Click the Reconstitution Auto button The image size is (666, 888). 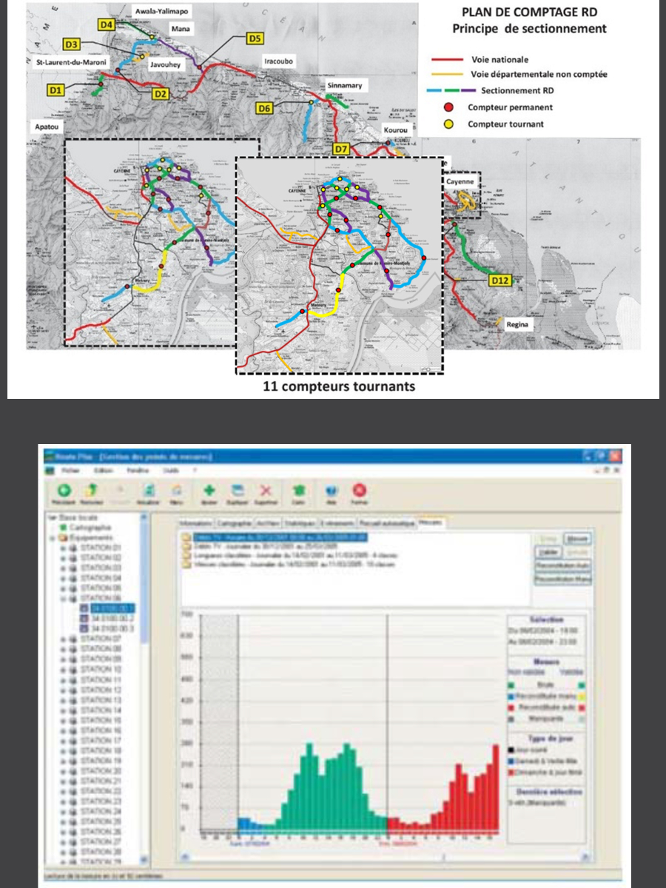pos(561,565)
